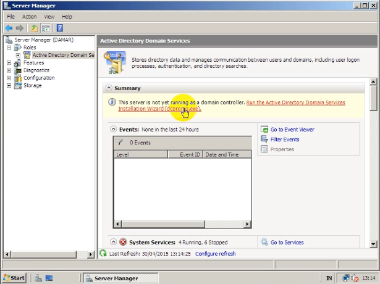380x284 pixels.
Task: Select the Roles tree node
Action: pyautogui.click(x=30, y=48)
